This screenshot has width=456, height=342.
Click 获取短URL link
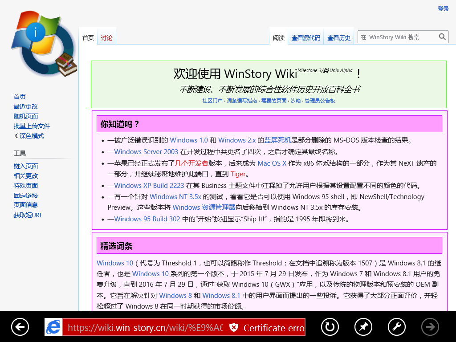point(28,215)
